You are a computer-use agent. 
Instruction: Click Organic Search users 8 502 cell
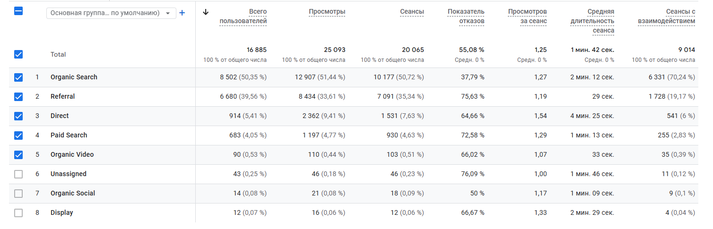(x=243, y=77)
